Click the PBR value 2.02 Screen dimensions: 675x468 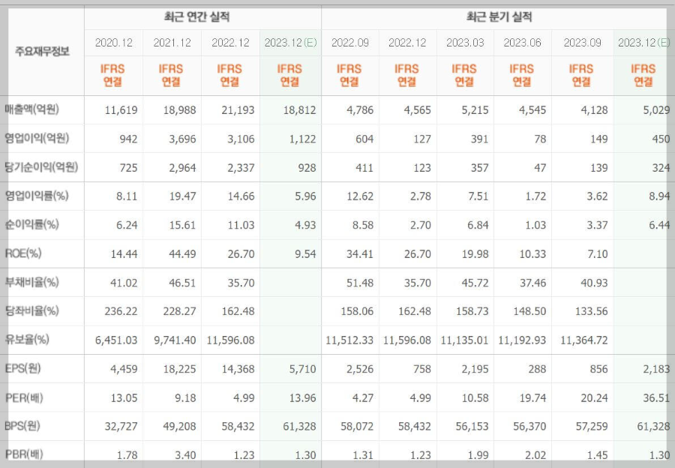[x=535, y=454]
